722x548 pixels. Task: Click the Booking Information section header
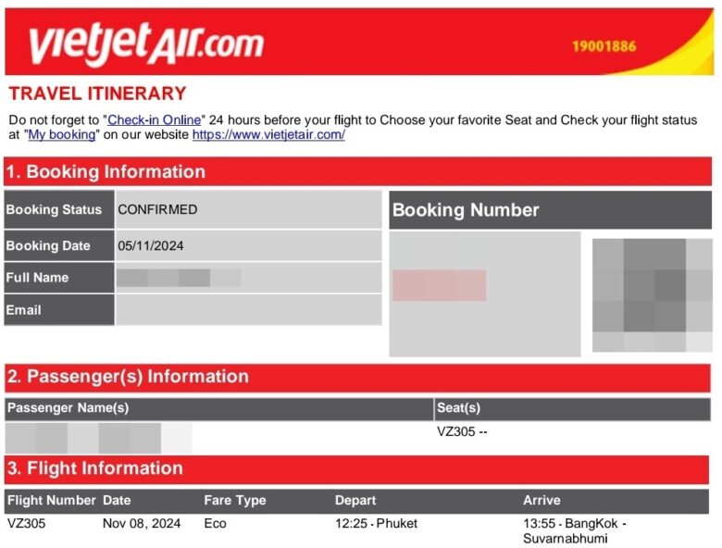tap(358, 172)
